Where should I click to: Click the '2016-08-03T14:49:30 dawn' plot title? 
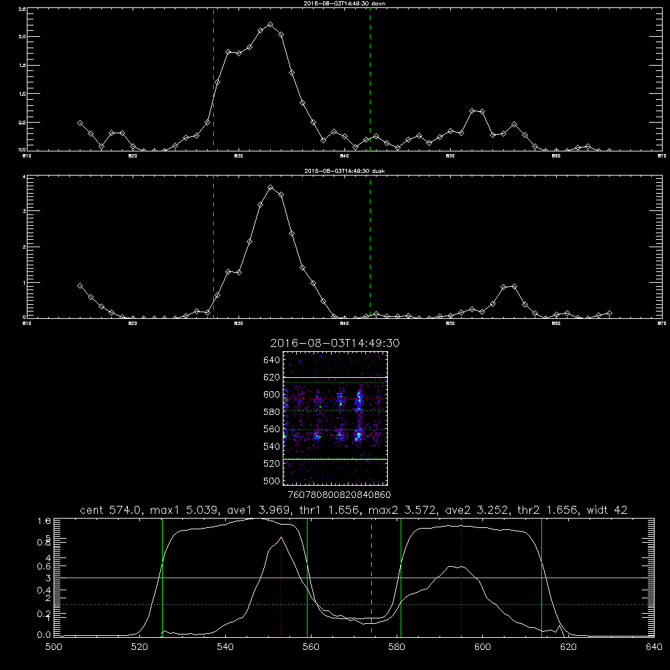(344, 3)
